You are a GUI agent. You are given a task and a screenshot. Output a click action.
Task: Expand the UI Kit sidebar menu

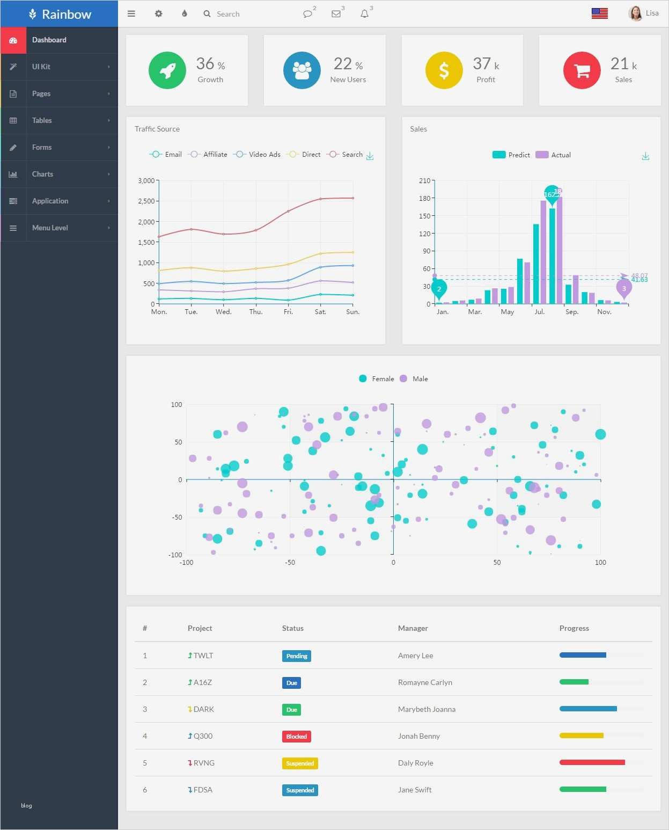coord(59,67)
